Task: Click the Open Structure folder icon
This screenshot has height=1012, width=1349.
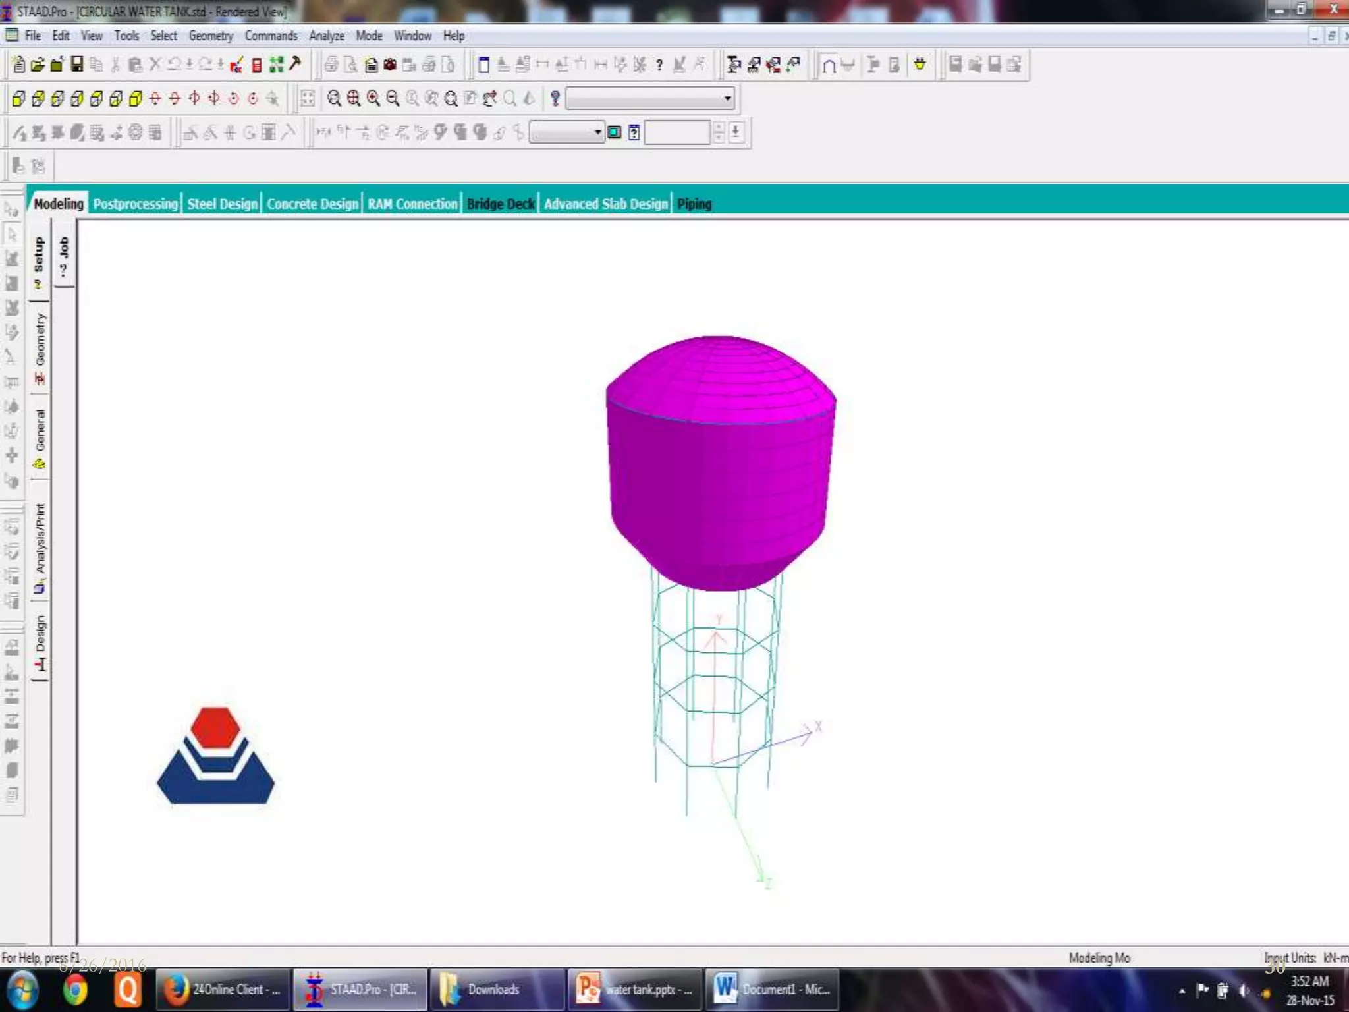Action: pyautogui.click(x=38, y=65)
